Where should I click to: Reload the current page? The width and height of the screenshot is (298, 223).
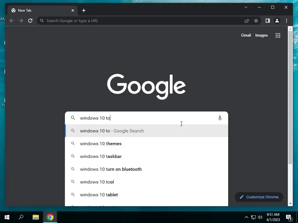(x=30, y=21)
